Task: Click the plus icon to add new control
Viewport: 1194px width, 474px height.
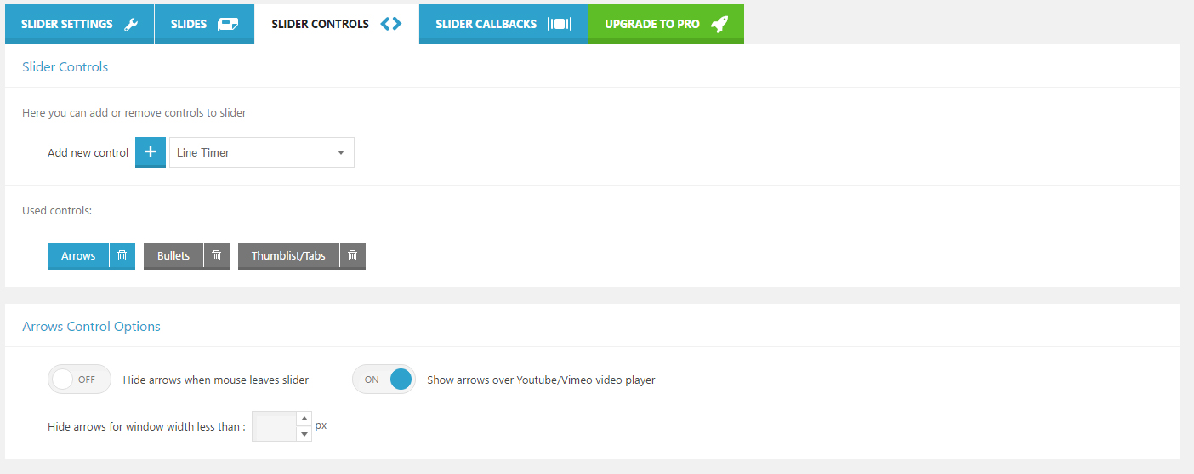Action: [151, 152]
